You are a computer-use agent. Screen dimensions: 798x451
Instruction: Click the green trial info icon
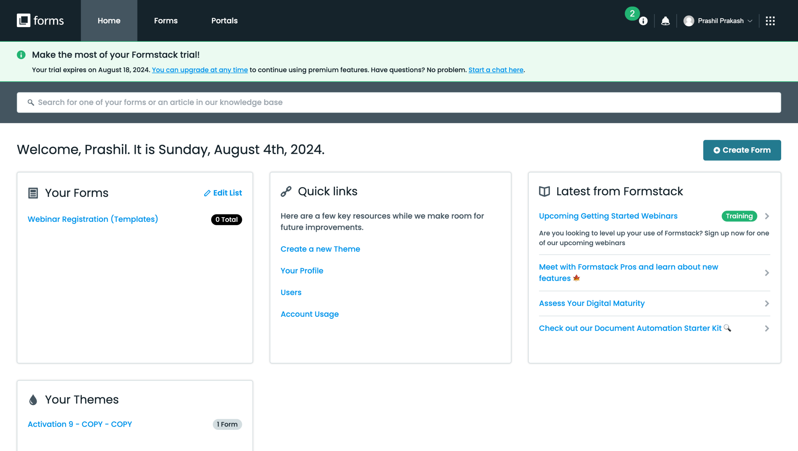coord(21,55)
